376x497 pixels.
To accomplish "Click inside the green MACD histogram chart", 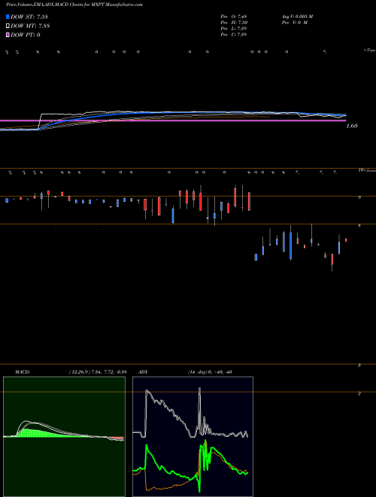I will 64,437.
